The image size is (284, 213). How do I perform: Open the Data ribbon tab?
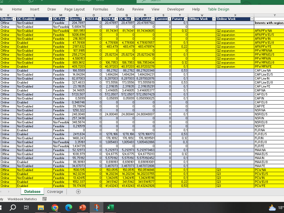[120, 9]
